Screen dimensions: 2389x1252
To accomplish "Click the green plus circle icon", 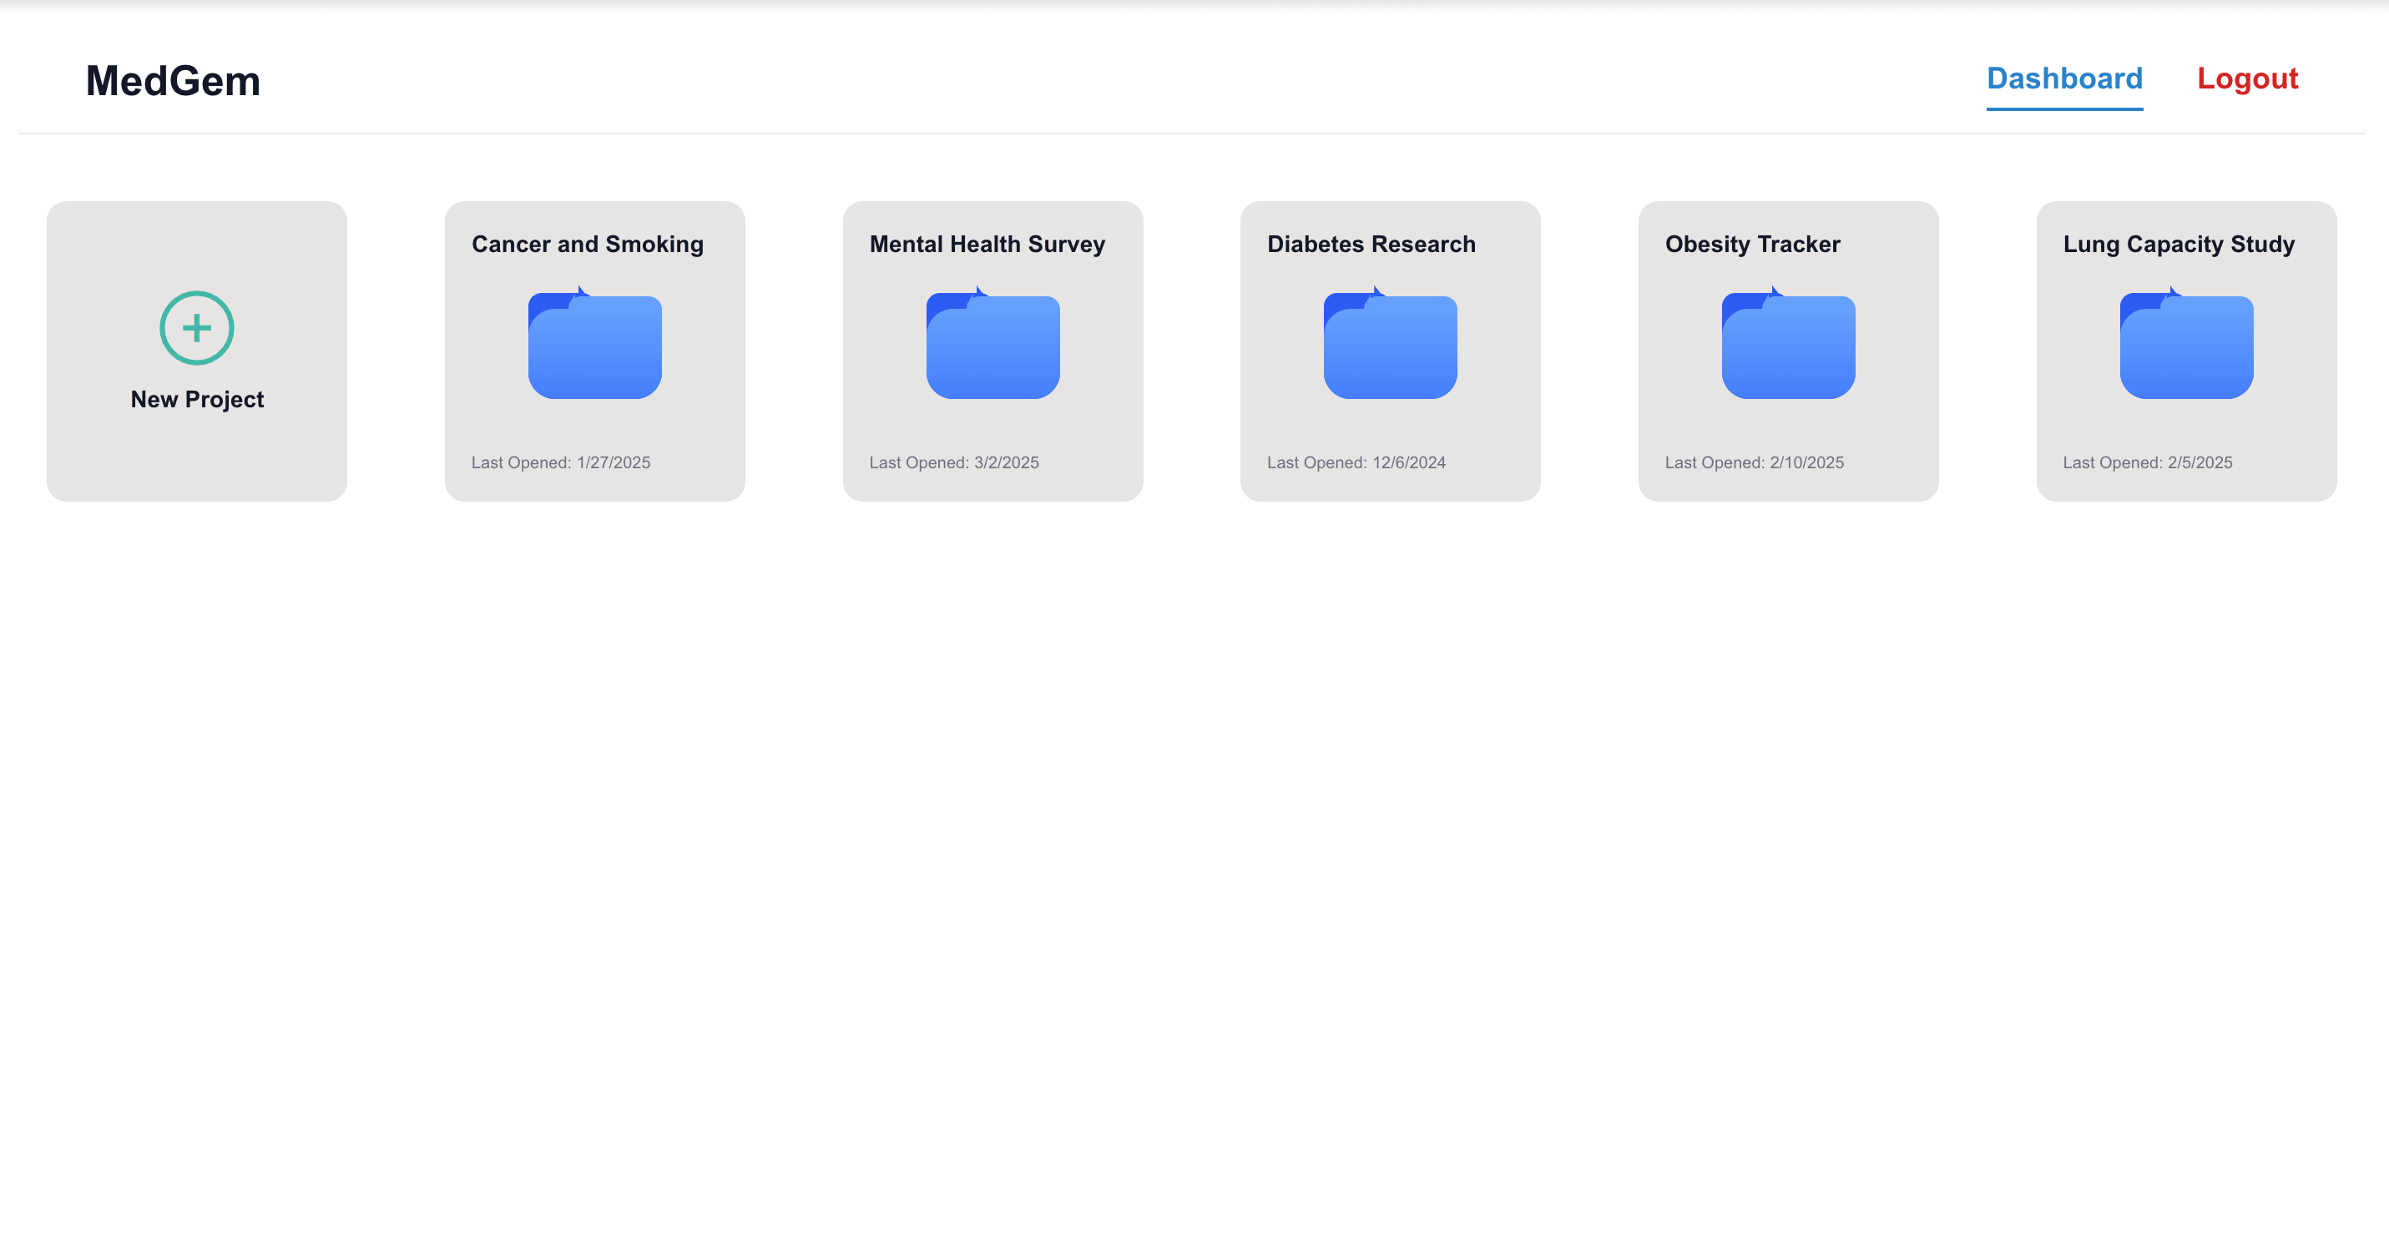I will (x=197, y=327).
